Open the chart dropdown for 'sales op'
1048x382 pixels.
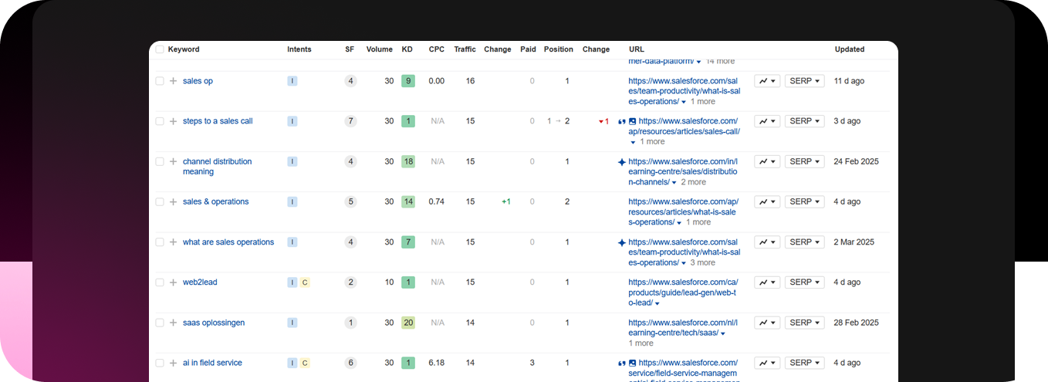click(767, 81)
